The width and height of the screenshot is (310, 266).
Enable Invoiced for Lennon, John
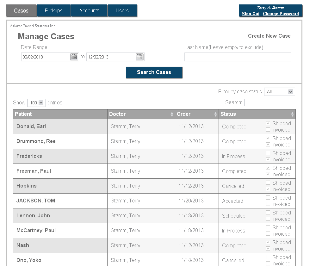[268, 219]
